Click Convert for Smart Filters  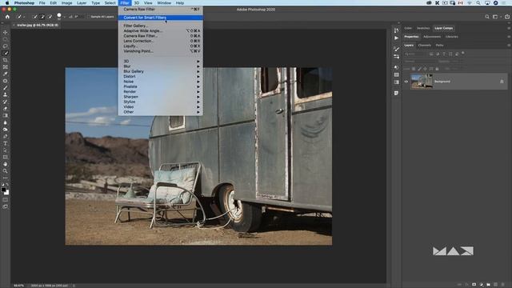(x=160, y=18)
